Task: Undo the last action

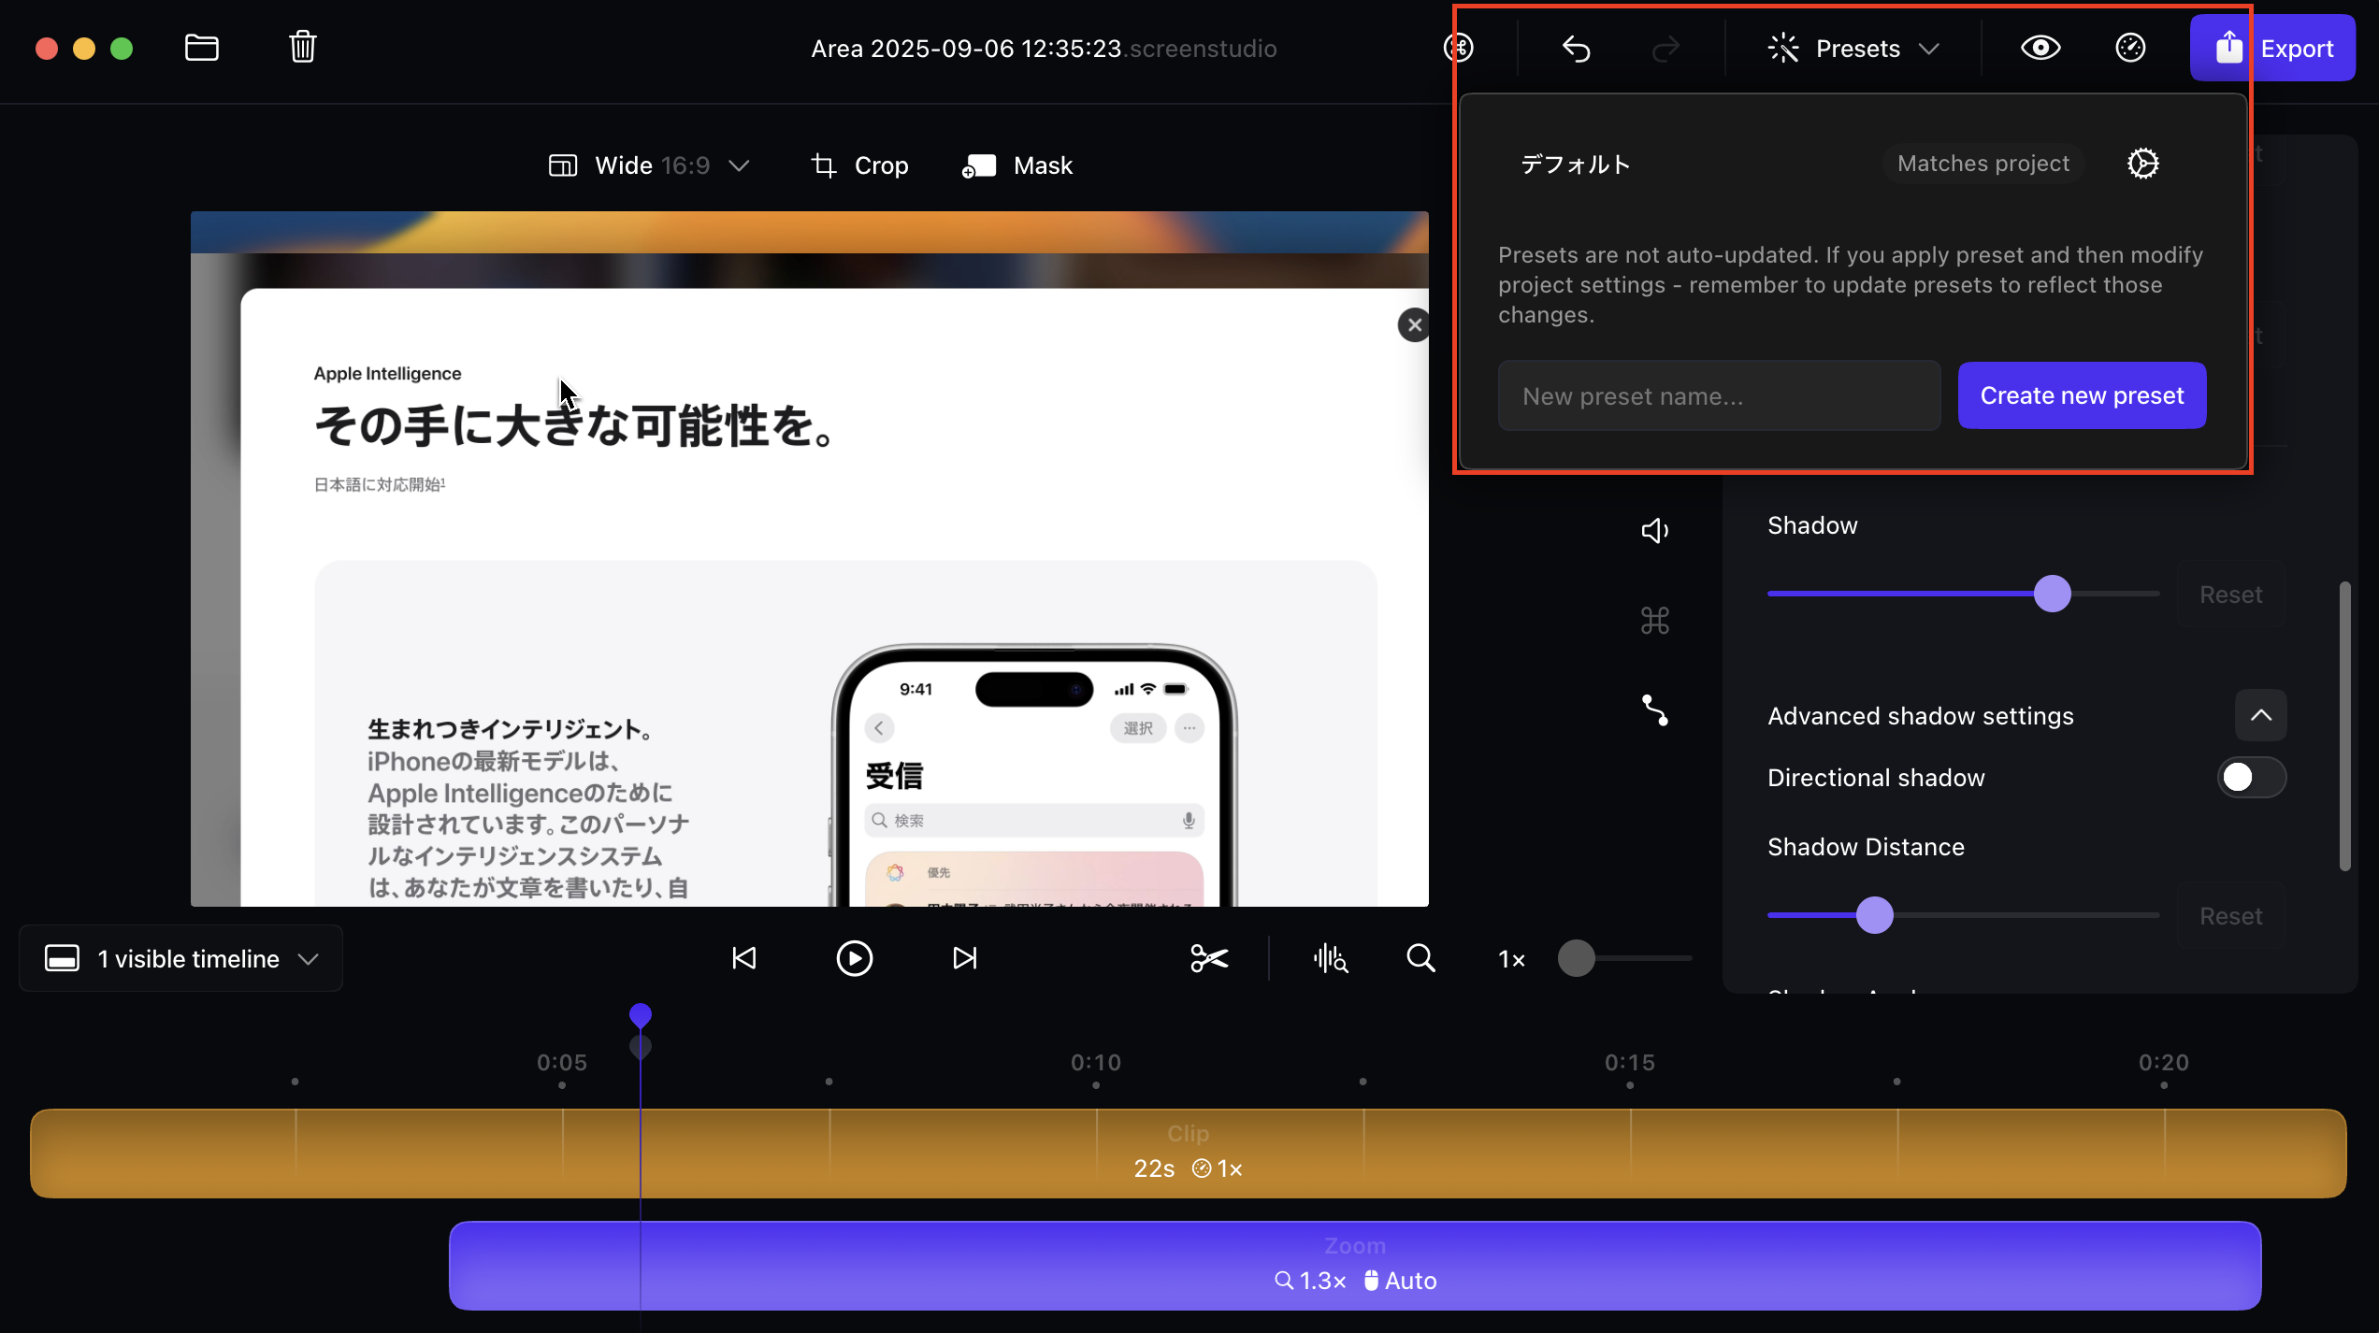Action: (x=1577, y=48)
